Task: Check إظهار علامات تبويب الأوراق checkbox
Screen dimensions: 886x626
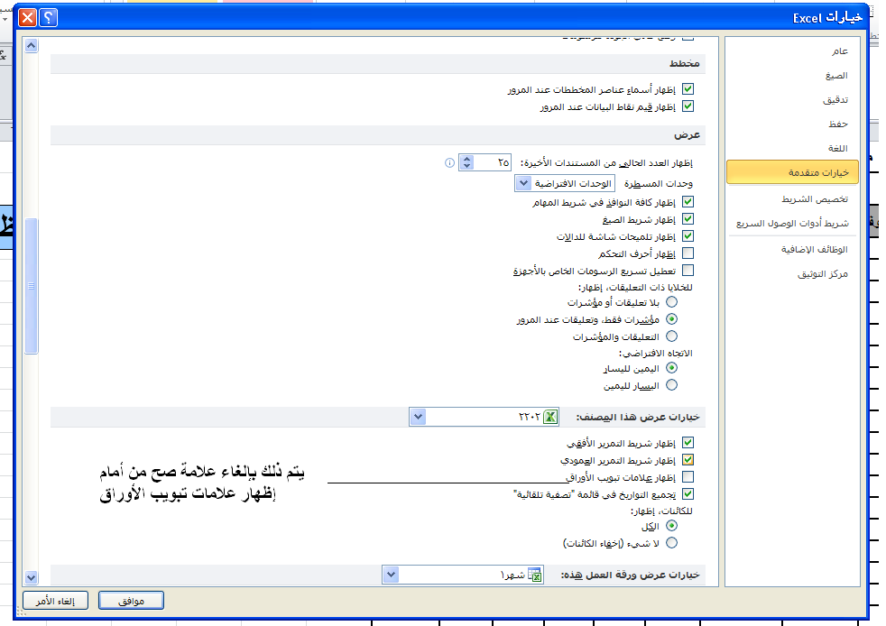Action: (x=688, y=477)
